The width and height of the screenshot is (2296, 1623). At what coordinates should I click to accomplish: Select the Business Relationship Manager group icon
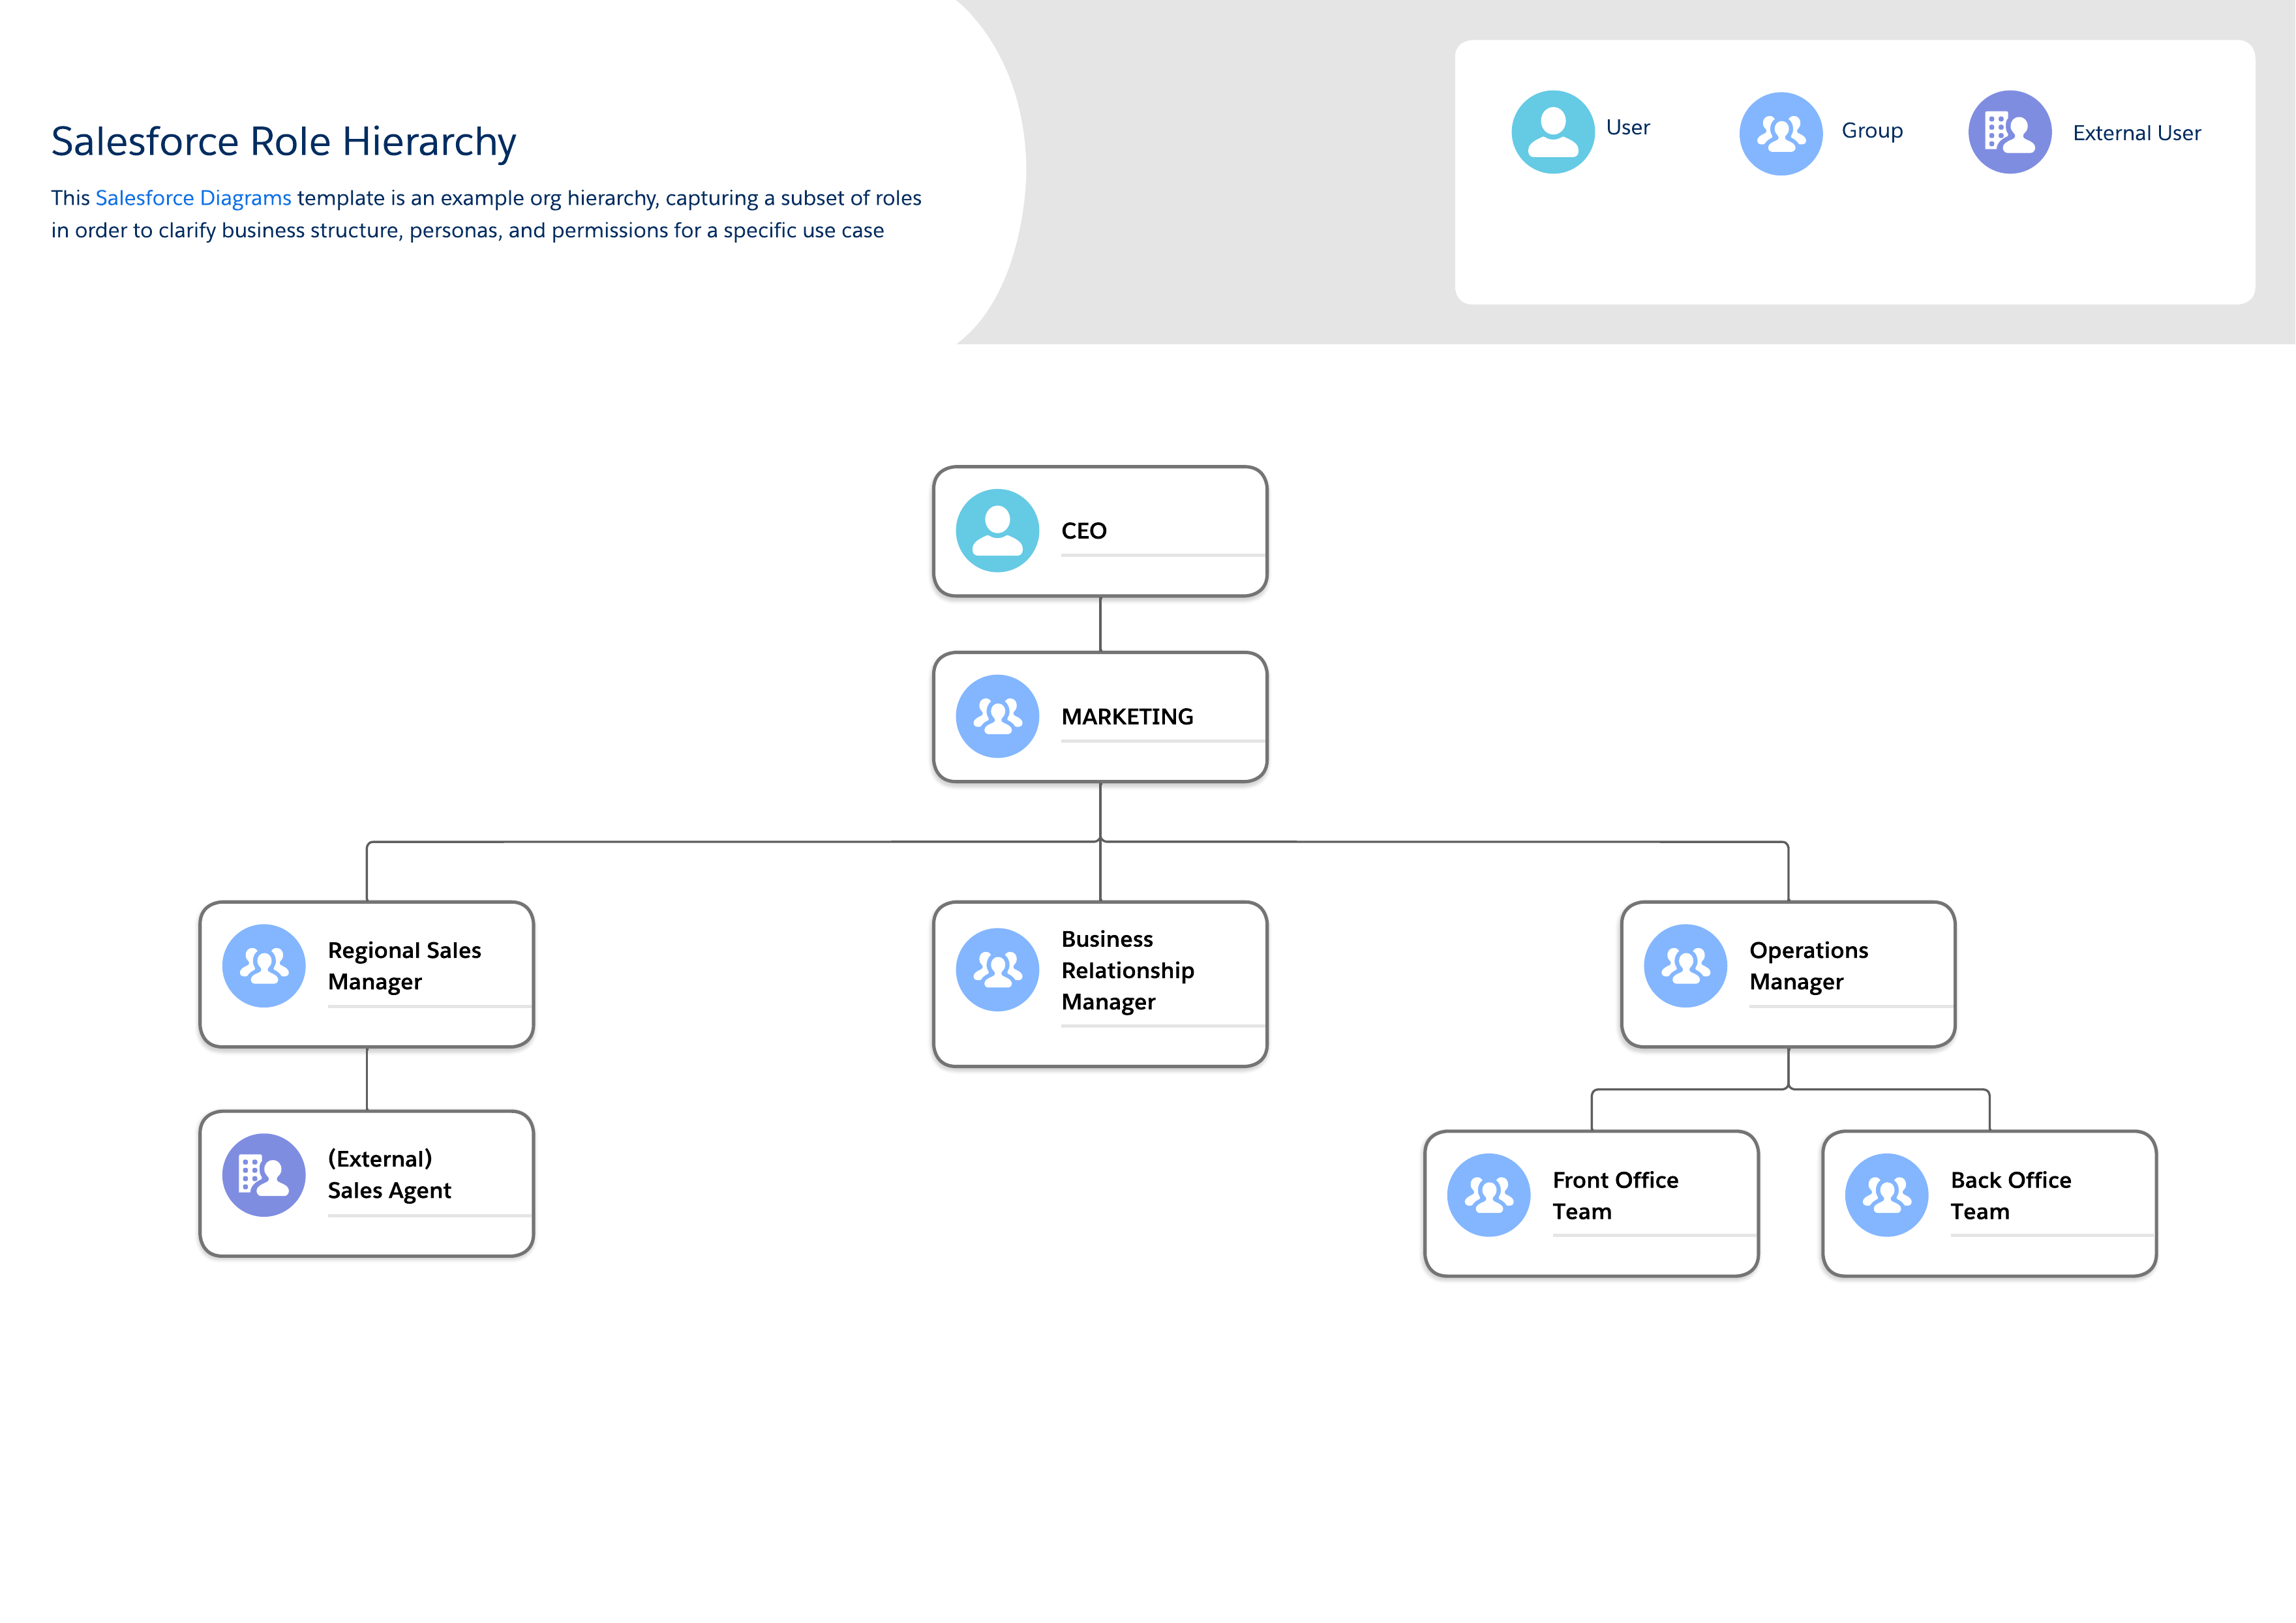pyautogui.click(x=997, y=970)
